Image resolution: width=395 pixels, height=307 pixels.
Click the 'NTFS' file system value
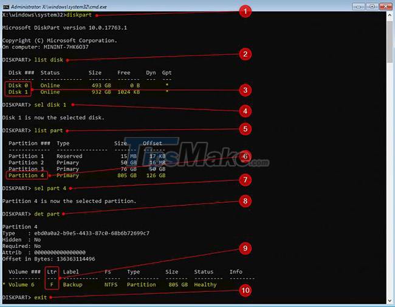coord(111,284)
